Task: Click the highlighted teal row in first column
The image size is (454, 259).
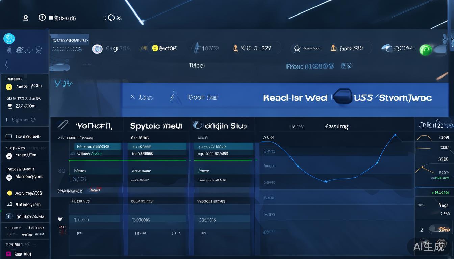Action: pyautogui.click(x=97, y=146)
